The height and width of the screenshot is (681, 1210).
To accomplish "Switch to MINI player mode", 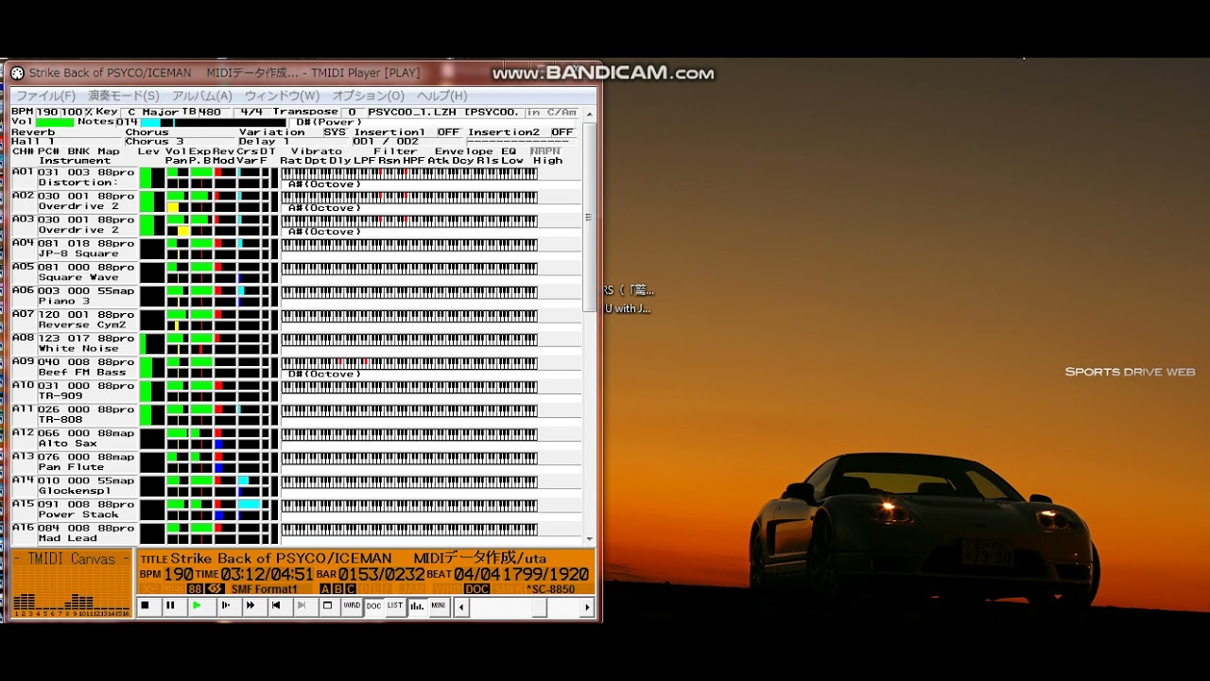I will point(439,605).
